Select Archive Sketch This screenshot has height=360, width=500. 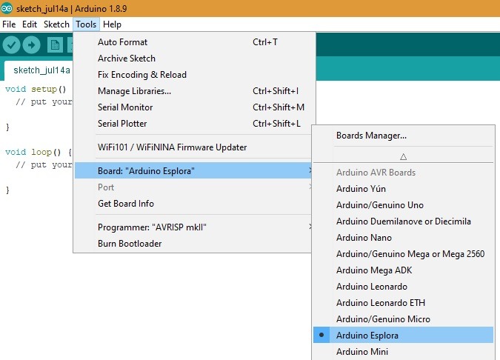[x=193, y=59]
